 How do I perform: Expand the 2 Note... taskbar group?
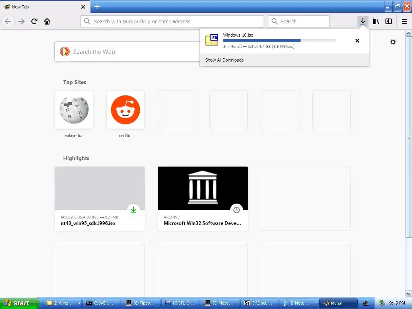(299, 303)
